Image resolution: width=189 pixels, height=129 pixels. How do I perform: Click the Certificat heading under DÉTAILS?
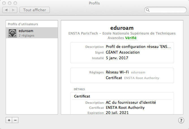pos(82,96)
